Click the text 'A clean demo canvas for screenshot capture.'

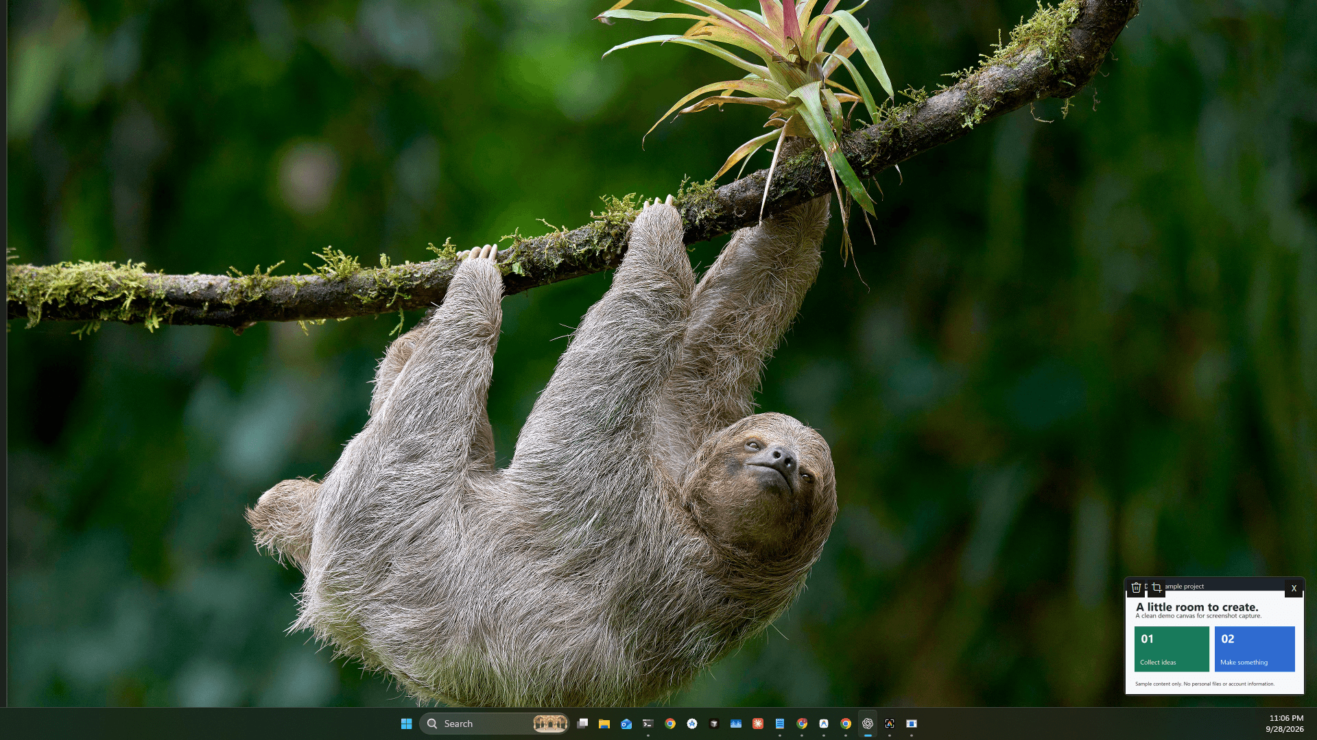1198,616
